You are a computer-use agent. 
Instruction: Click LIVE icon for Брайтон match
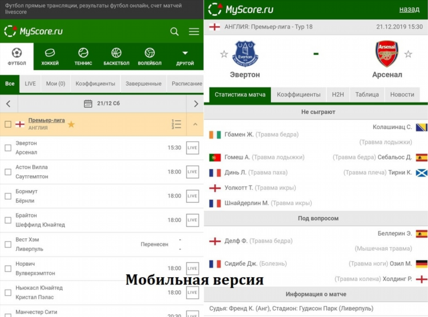tap(192, 220)
